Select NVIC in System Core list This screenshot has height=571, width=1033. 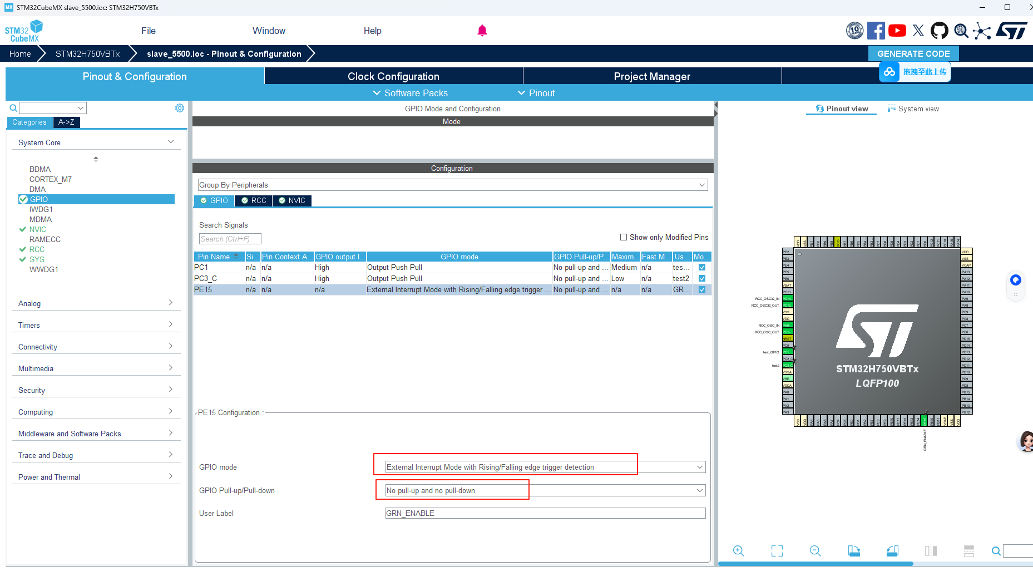[38, 229]
